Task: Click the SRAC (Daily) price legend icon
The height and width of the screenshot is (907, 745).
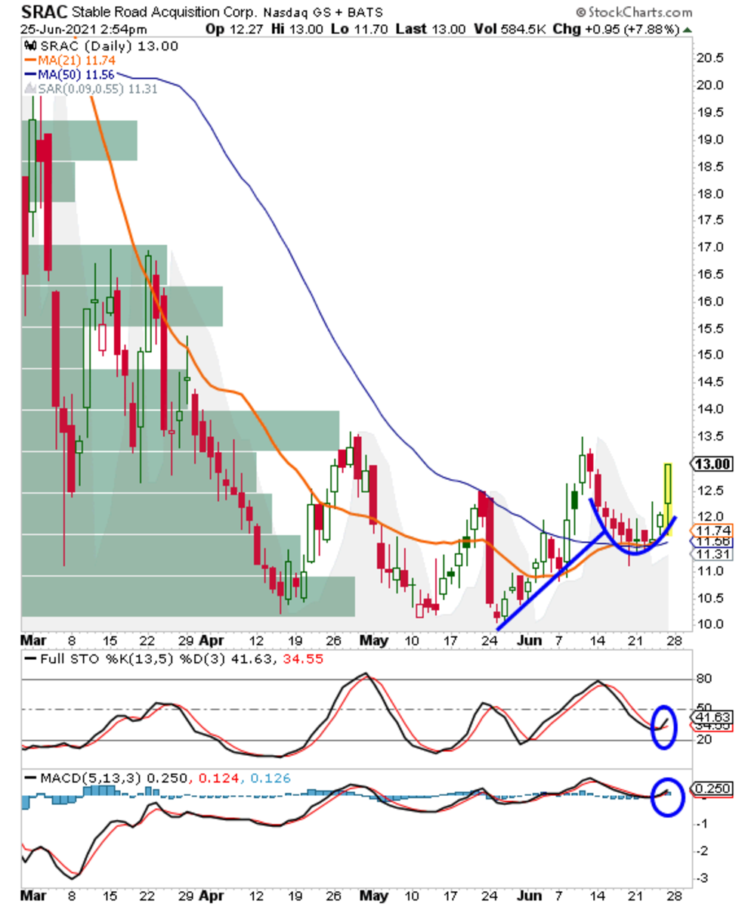Action: [x=32, y=46]
